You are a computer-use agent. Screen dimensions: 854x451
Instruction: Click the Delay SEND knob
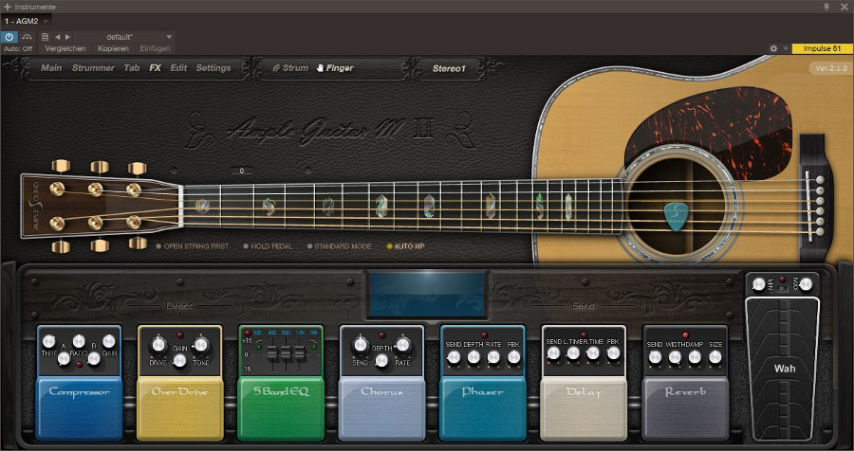coord(553,353)
